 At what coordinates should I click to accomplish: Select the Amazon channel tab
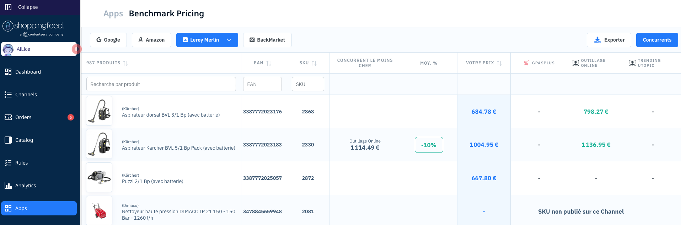pyautogui.click(x=151, y=40)
